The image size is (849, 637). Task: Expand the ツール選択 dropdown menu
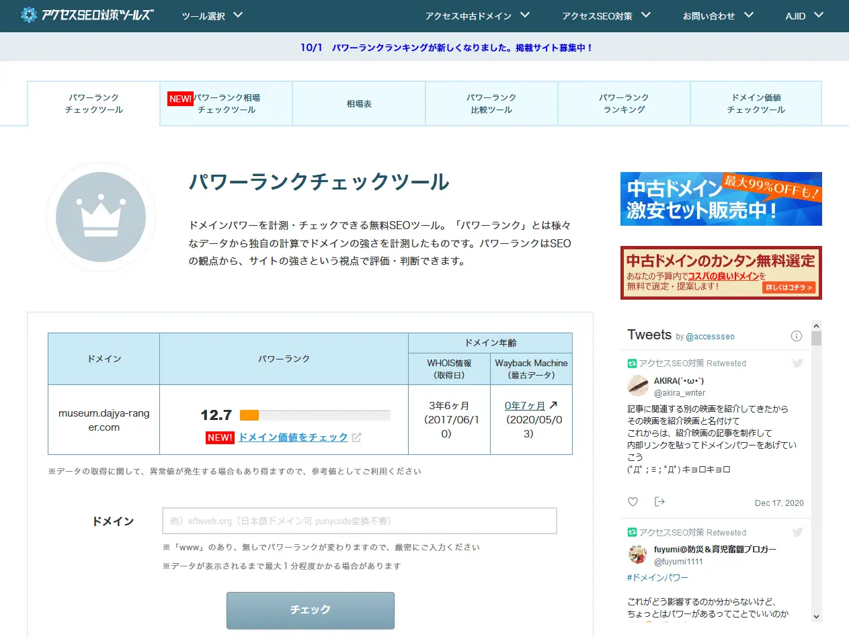pyautogui.click(x=212, y=15)
